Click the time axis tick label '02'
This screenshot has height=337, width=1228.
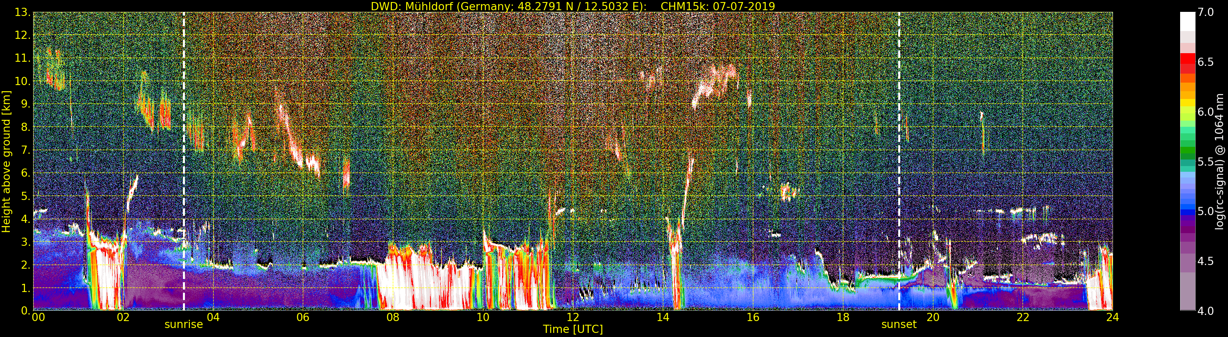click(x=123, y=317)
